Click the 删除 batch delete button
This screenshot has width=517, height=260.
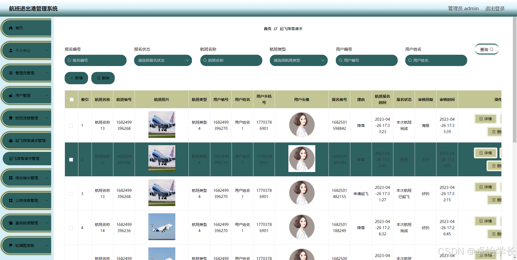[x=103, y=78]
